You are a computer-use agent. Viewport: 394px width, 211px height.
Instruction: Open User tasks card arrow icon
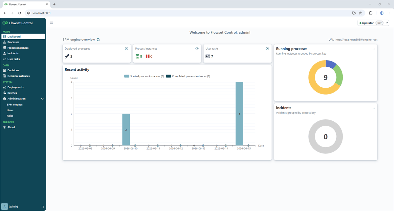coord(267,49)
